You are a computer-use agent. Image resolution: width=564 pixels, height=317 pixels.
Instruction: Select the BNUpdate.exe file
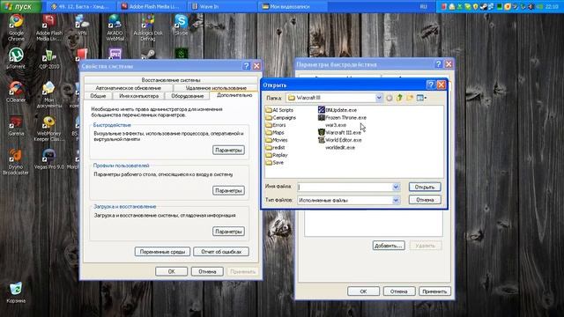coord(338,110)
